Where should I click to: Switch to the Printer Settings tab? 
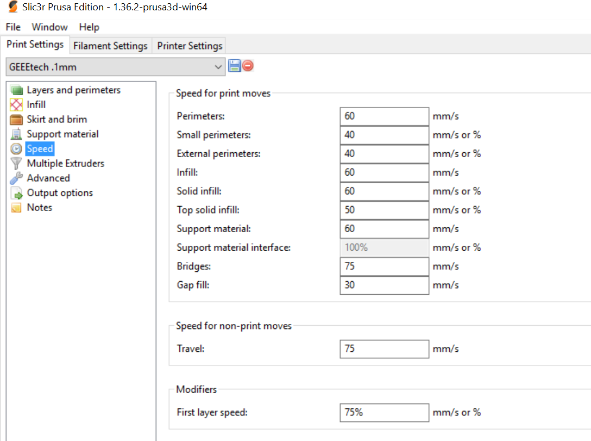tap(190, 46)
